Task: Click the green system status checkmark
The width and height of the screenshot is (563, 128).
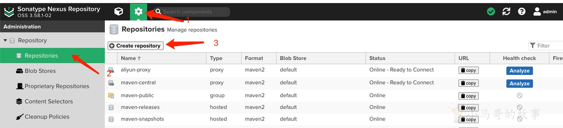Action: pyautogui.click(x=491, y=11)
